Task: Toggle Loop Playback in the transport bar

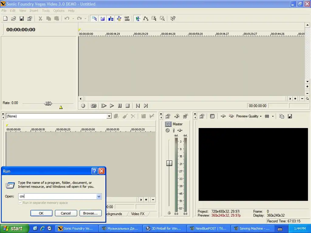Action: point(94,106)
